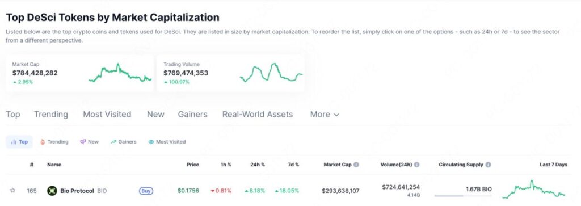Screen dimensions: 581x206
Task: Expand the More dropdown menu
Action: (x=325, y=115)
